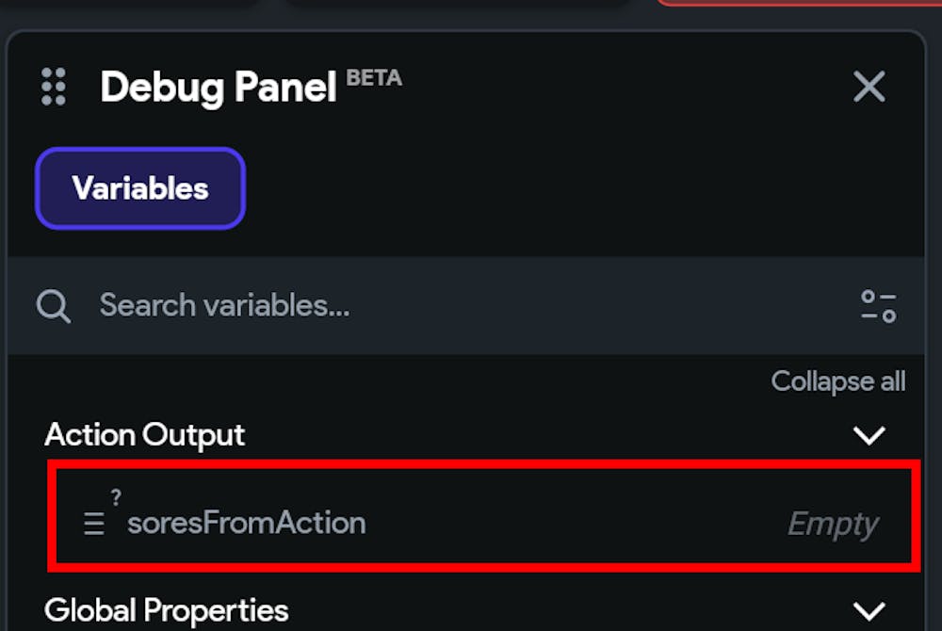Image resolution: width=942 pixels, height=631 pixels.
Task: Click the BETA badge
Action: pyautogui.click(x=374, y=78)
